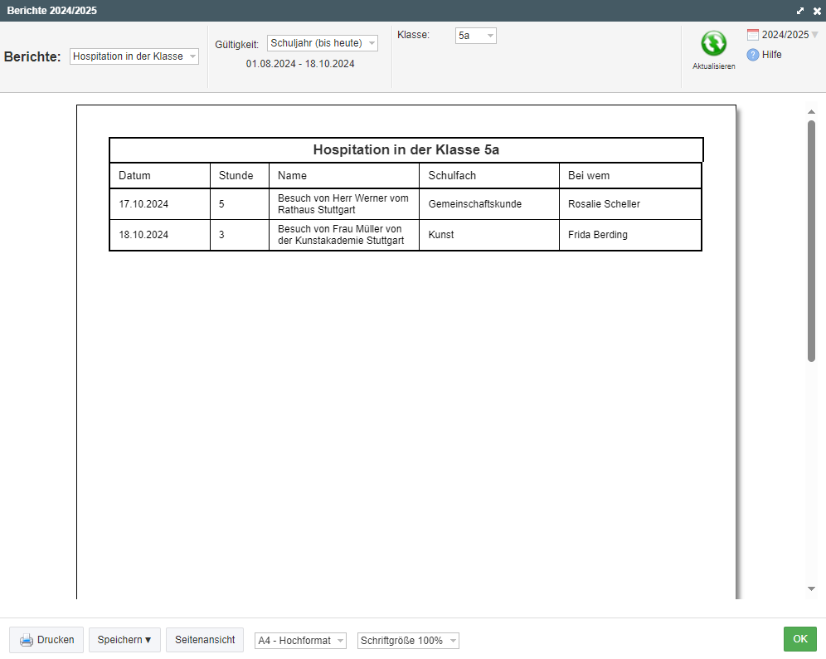Click the report title Hospitation in der Klasse 5a
This screenshot has height=659, width=826.
point(406,149)
